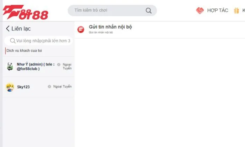
Task: Select the panda avatar of Như Ý
Action: point(10,66)
